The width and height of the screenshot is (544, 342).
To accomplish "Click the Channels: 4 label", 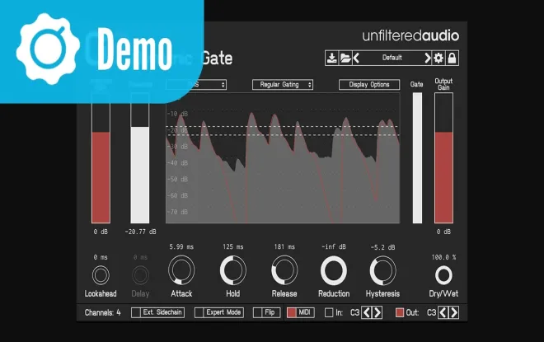I will coord(103,313).
